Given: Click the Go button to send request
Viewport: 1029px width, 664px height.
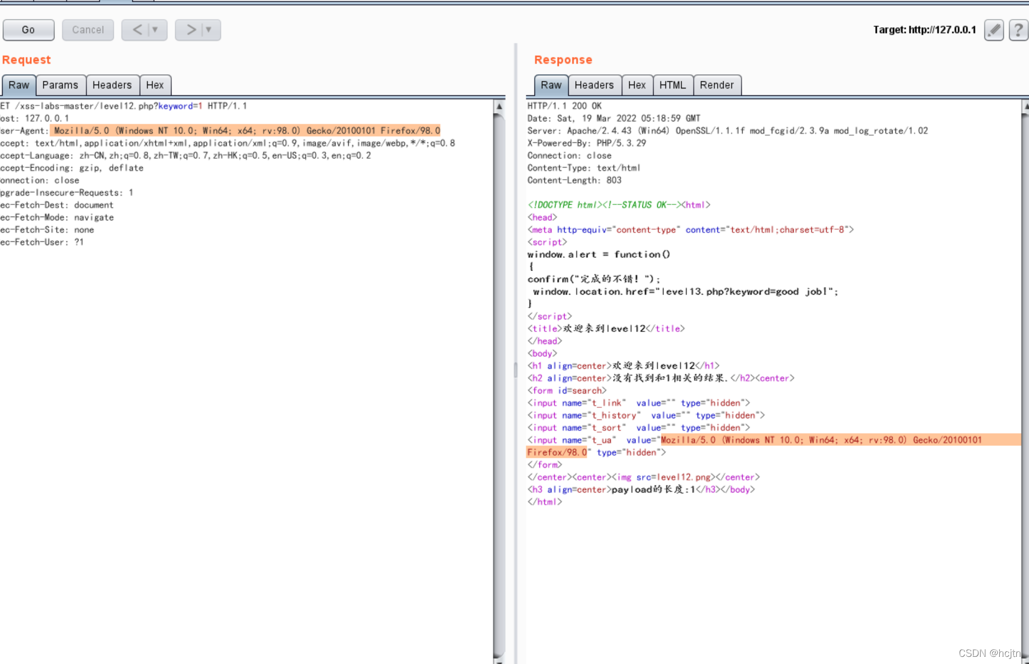Looking at the screenshot, I should click(x=29, y=30).
